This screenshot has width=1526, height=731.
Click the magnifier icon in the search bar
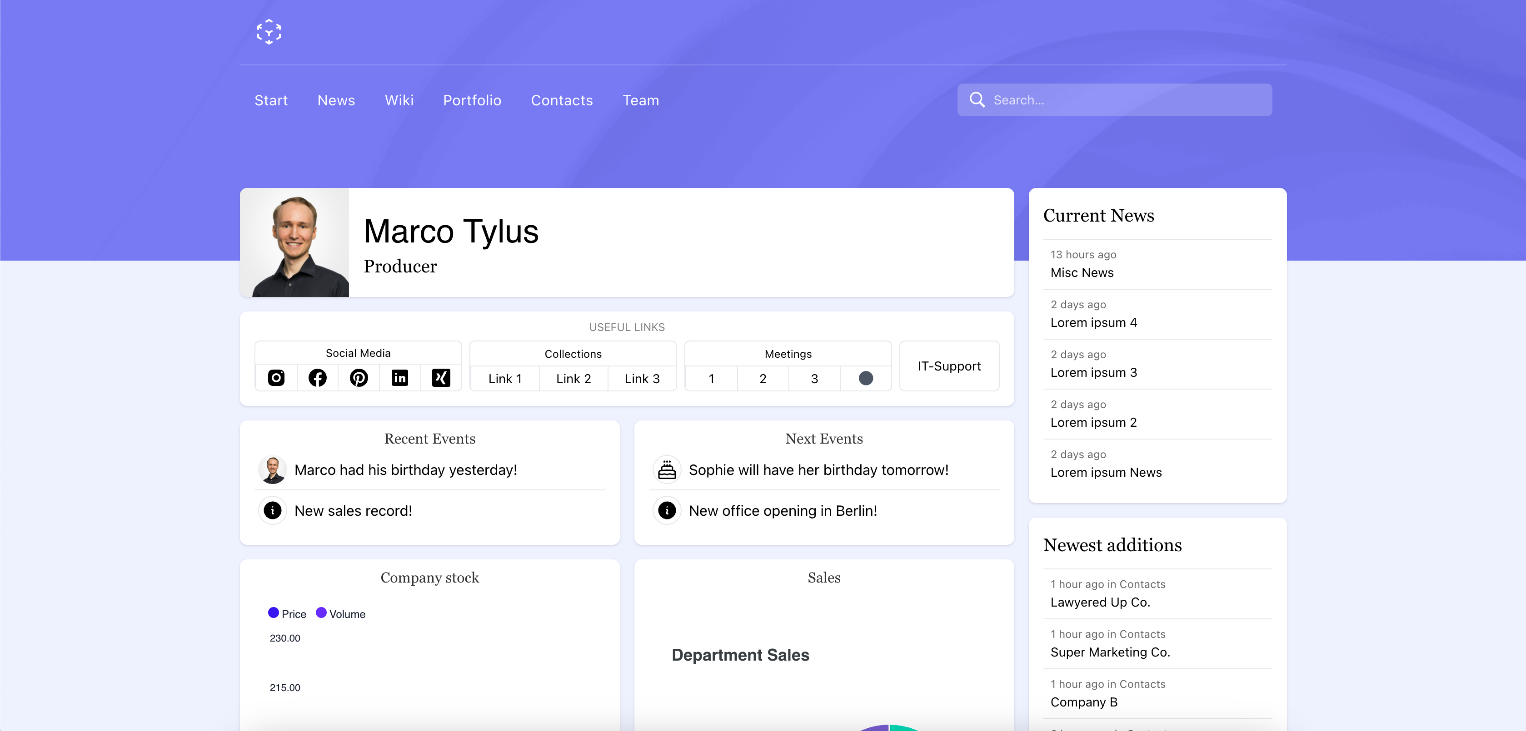point(977,99)
